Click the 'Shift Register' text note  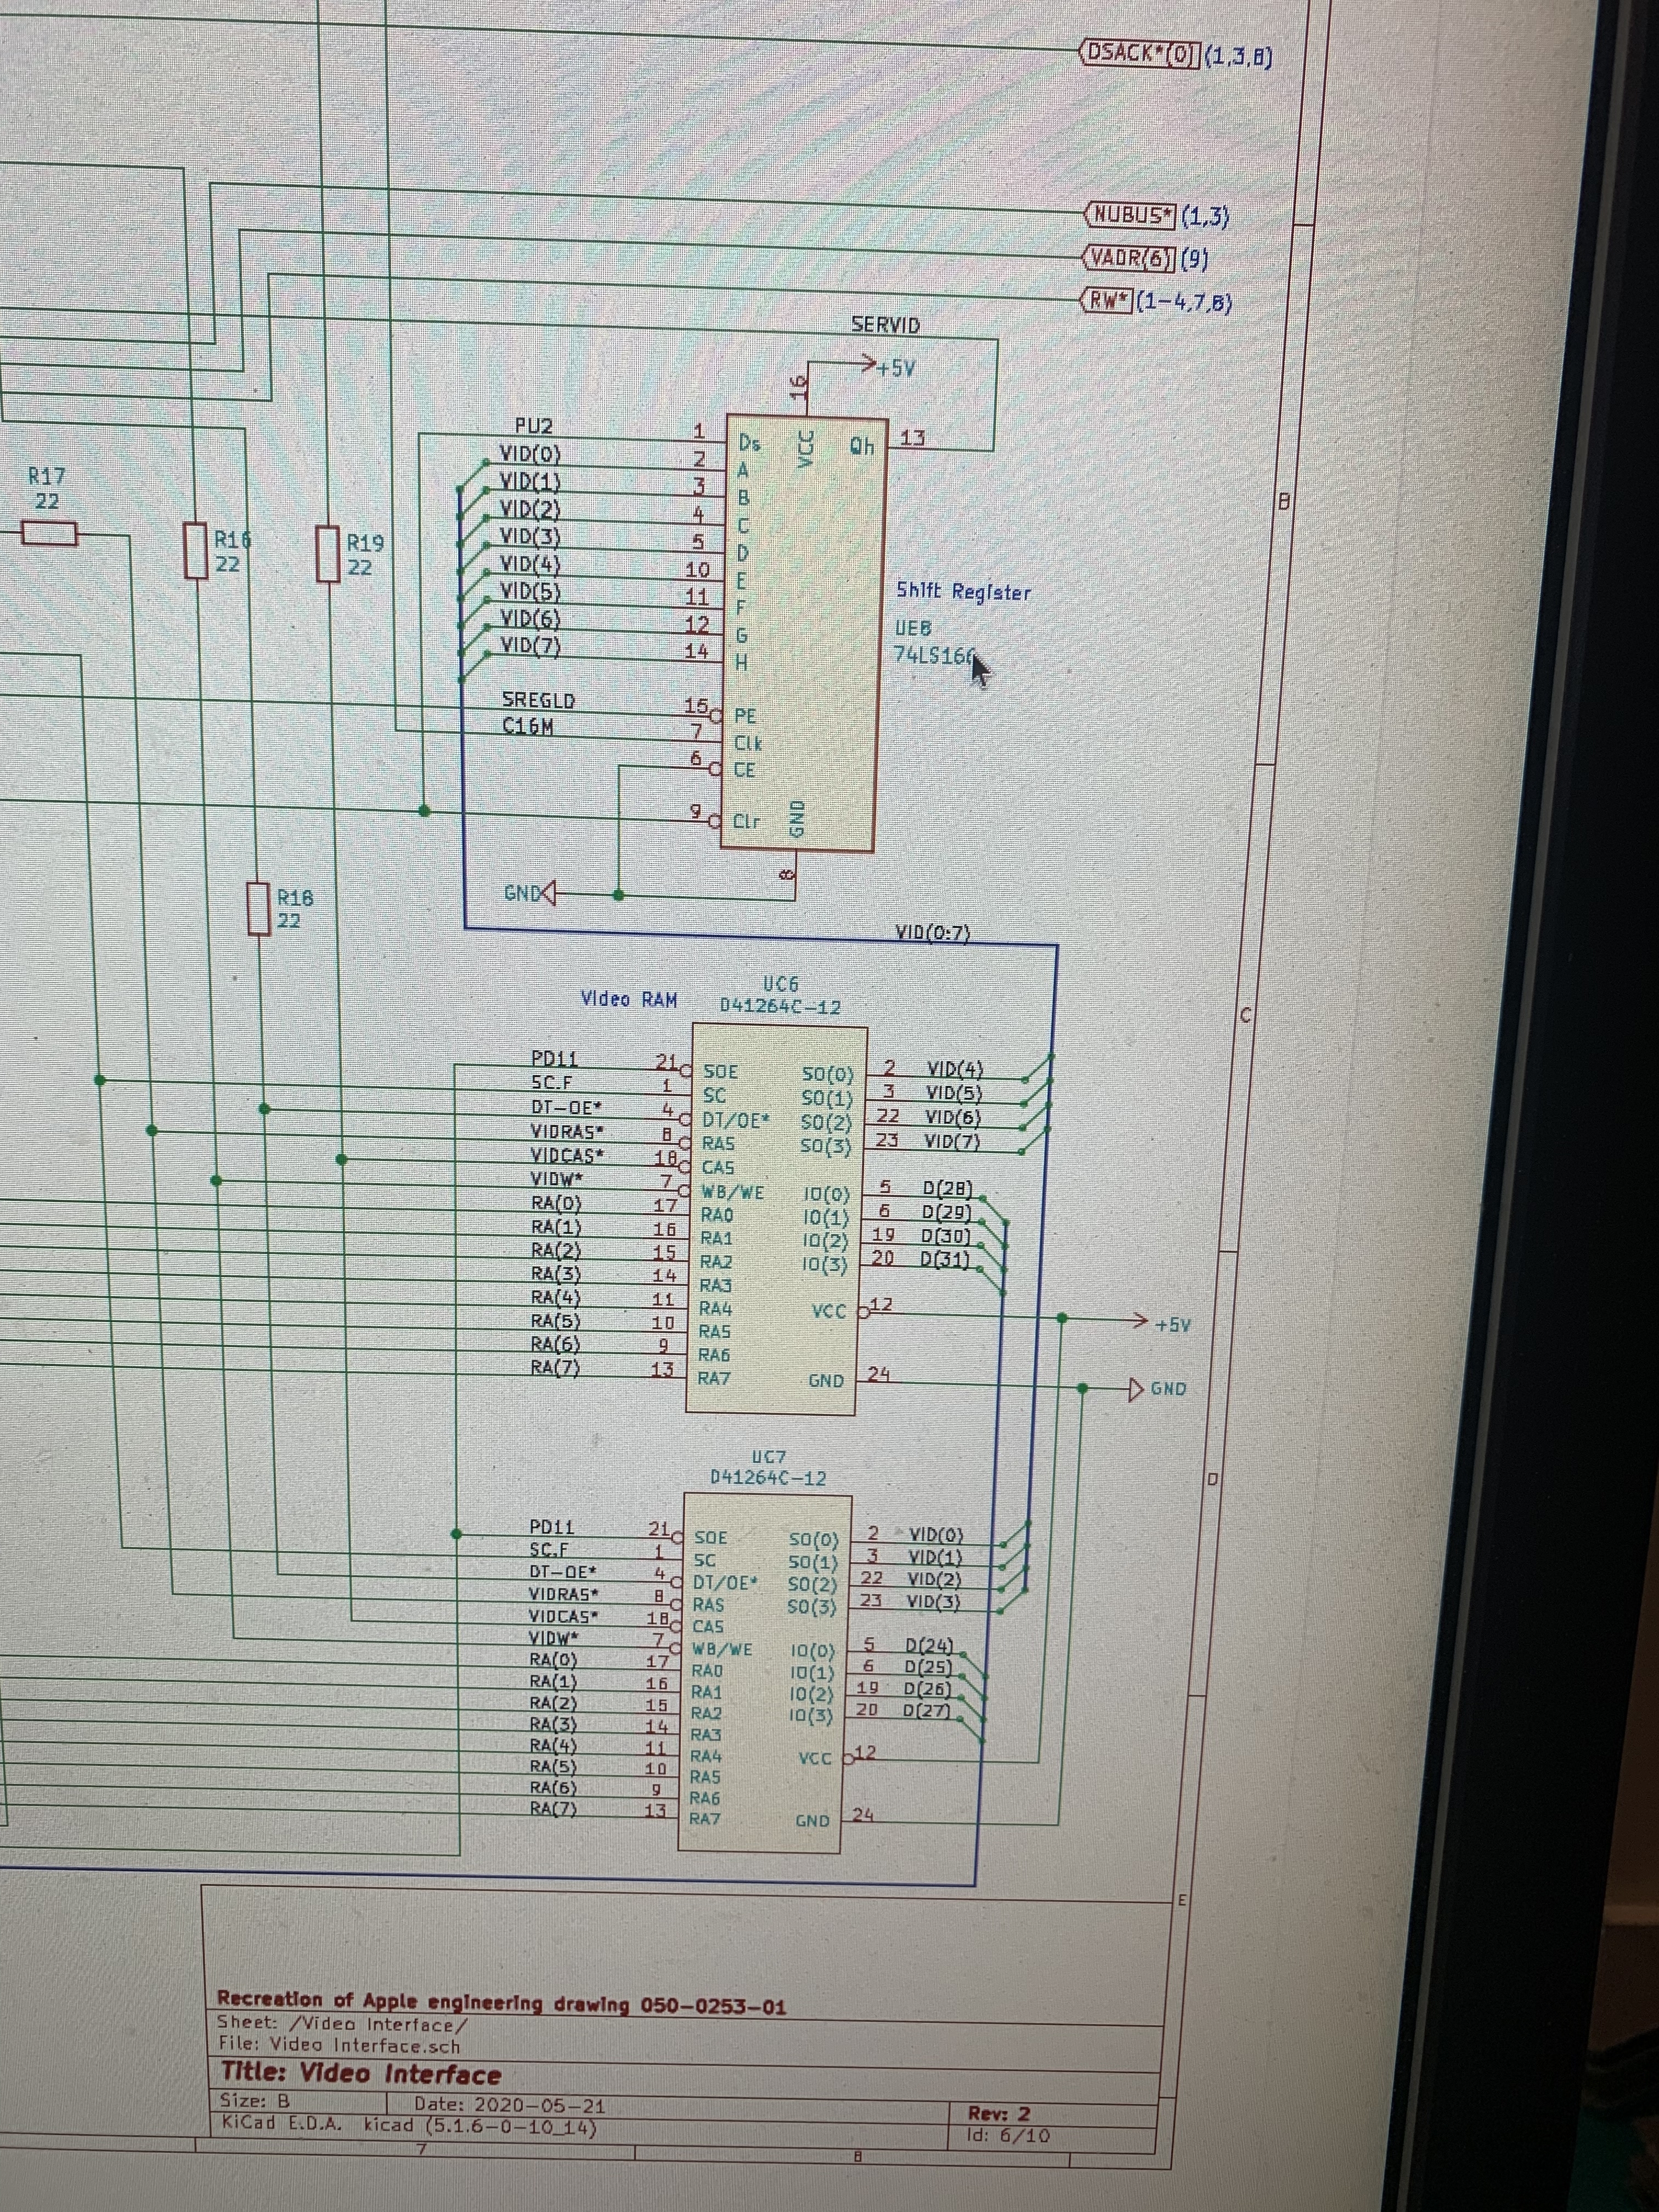point(963,592)
